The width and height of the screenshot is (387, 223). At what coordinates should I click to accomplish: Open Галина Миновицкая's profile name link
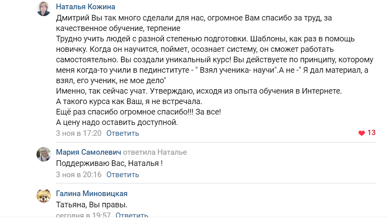click(x=92, y=194)
